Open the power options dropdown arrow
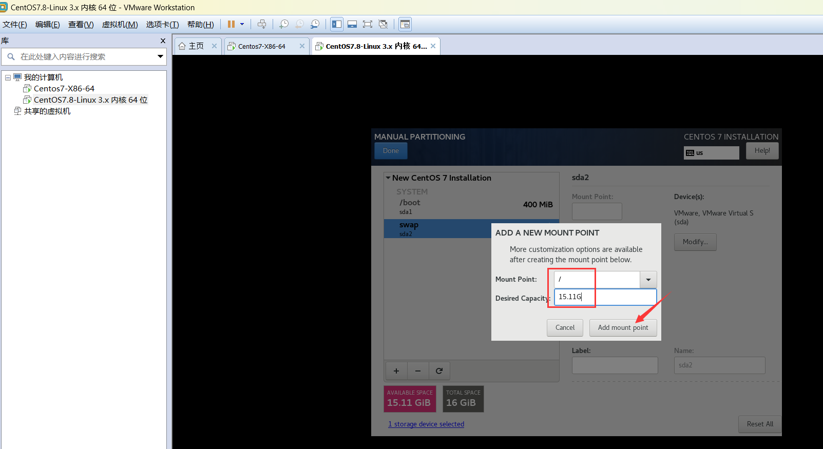 point(242,24)
